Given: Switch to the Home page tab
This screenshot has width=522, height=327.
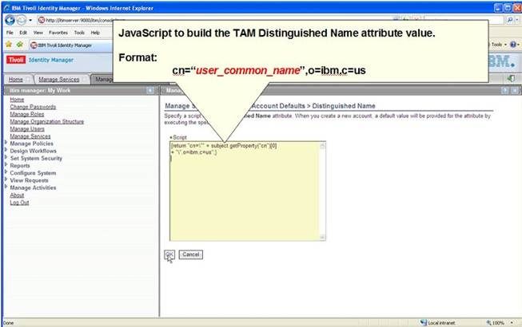Looking at the screenshot, I should (16, 79).
